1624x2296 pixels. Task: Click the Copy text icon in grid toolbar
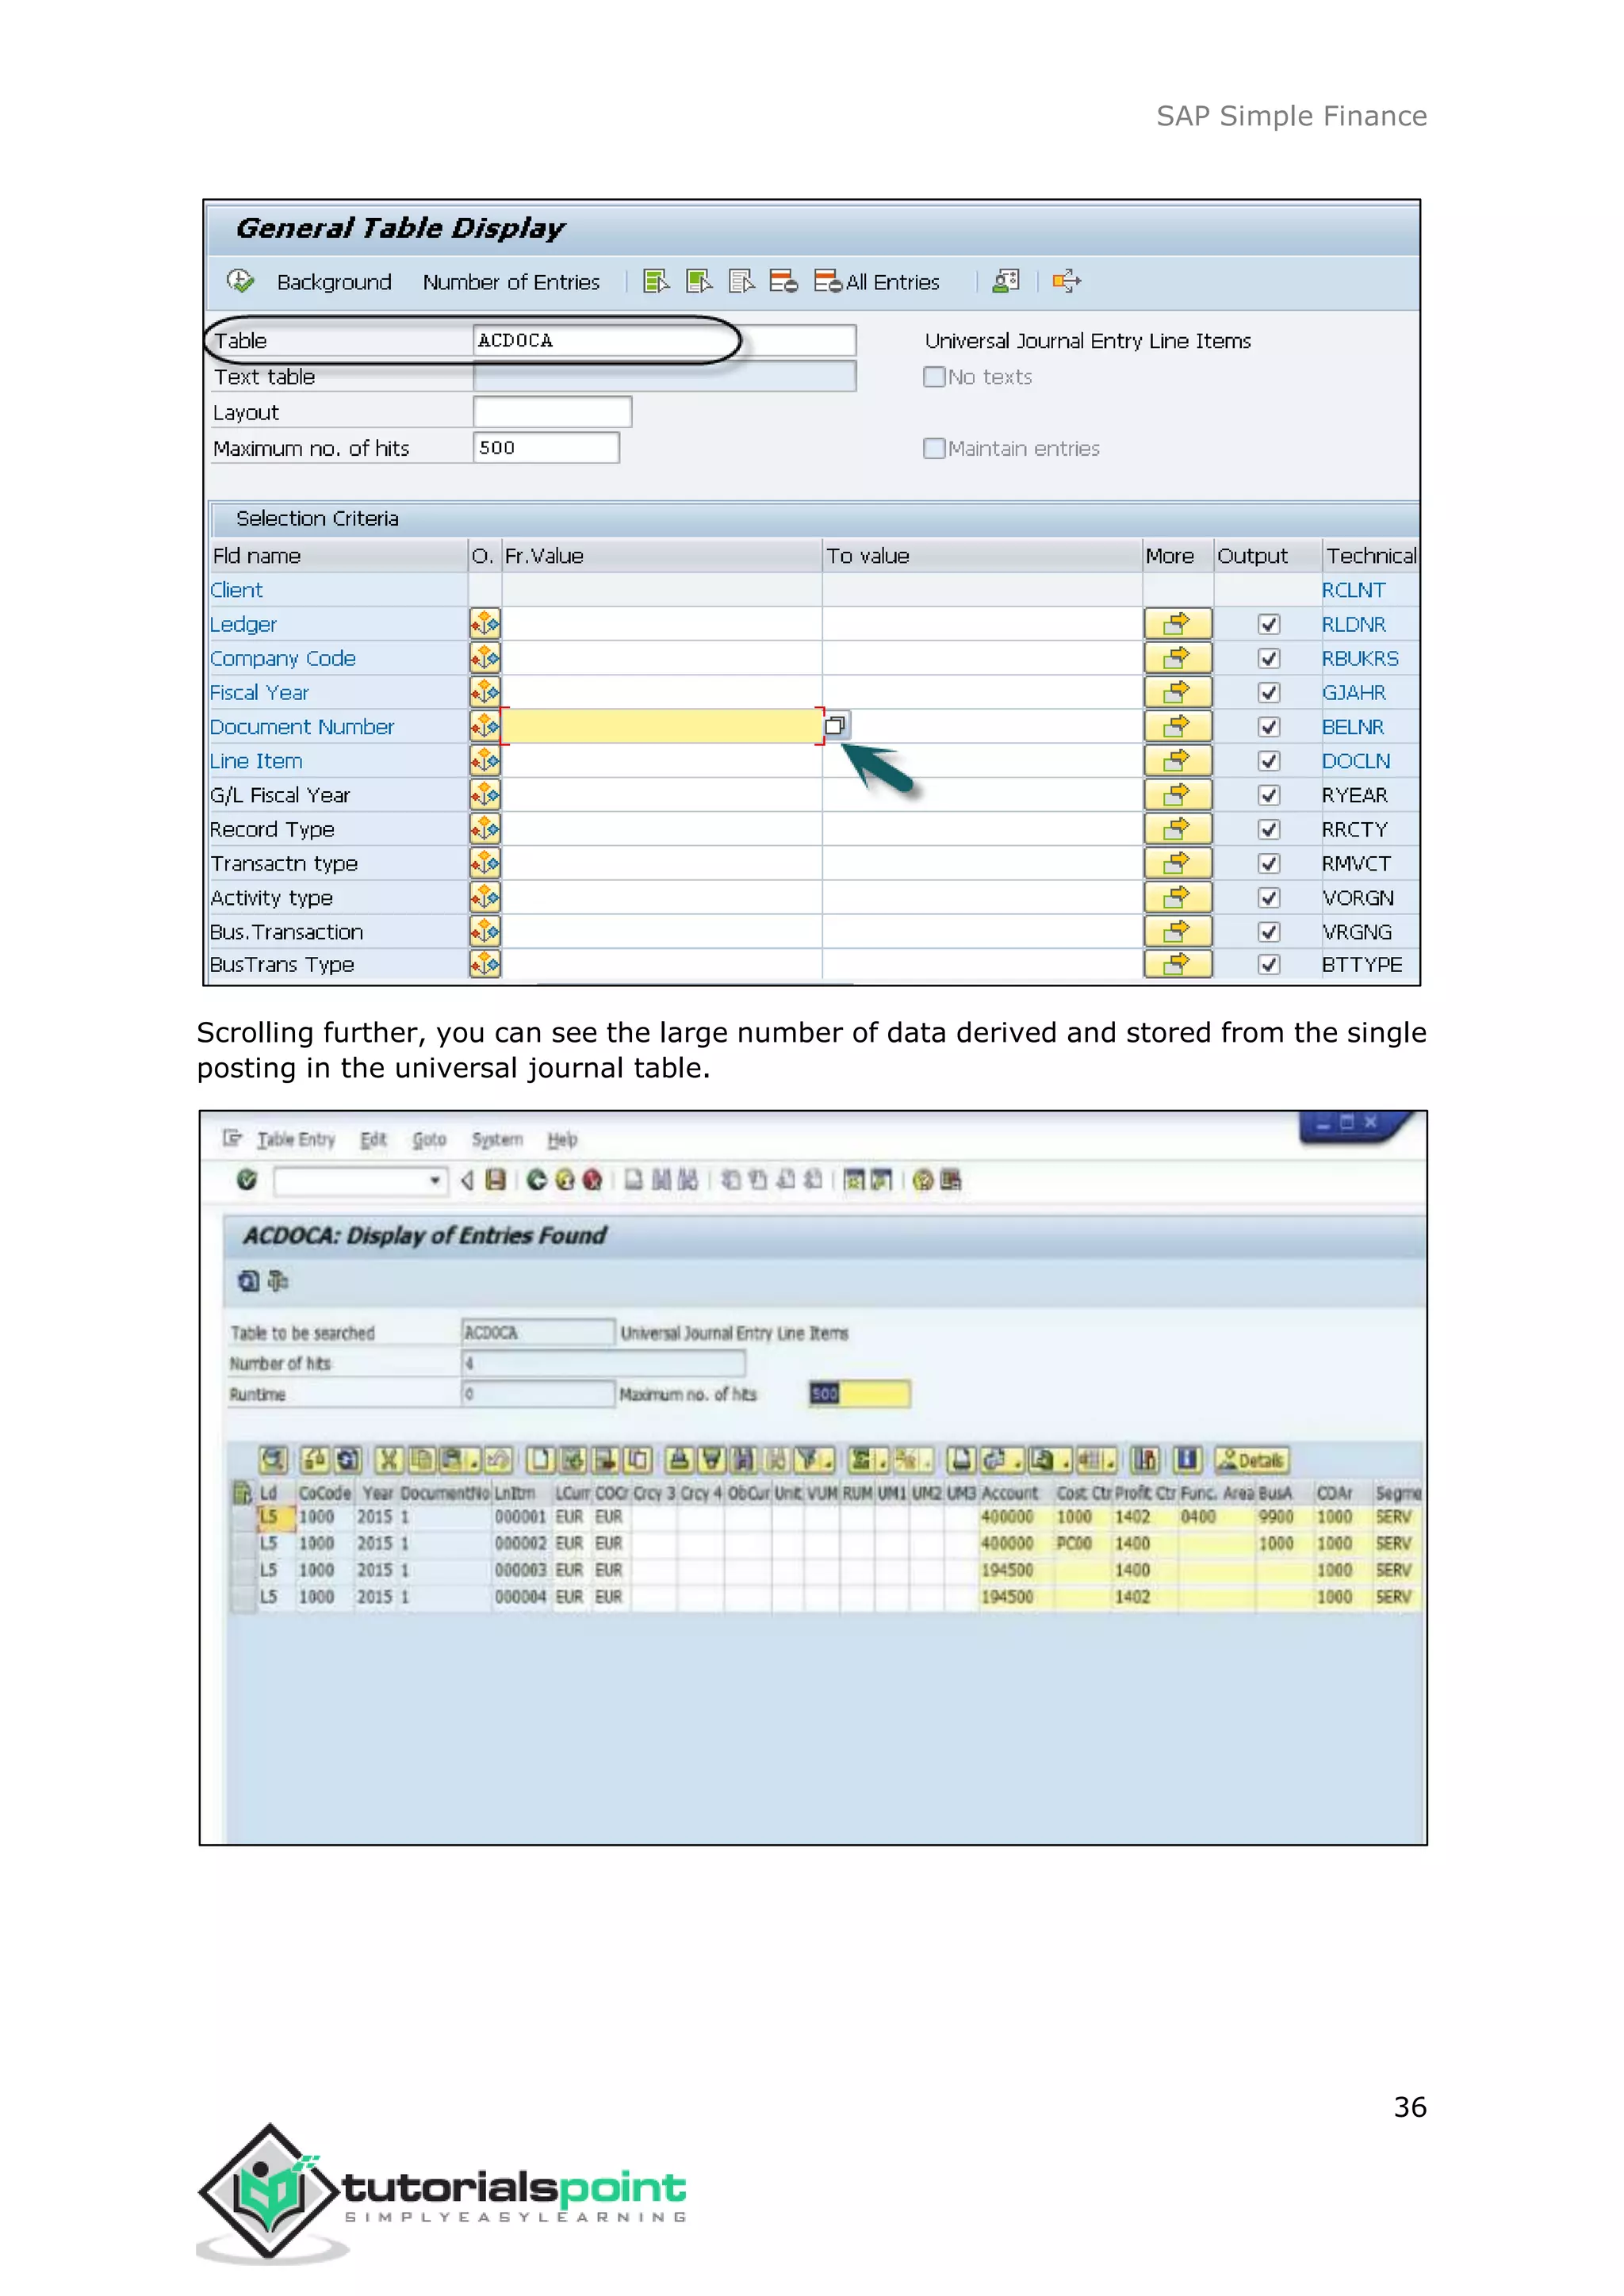pyautogui.click(x=420, y=1460)
